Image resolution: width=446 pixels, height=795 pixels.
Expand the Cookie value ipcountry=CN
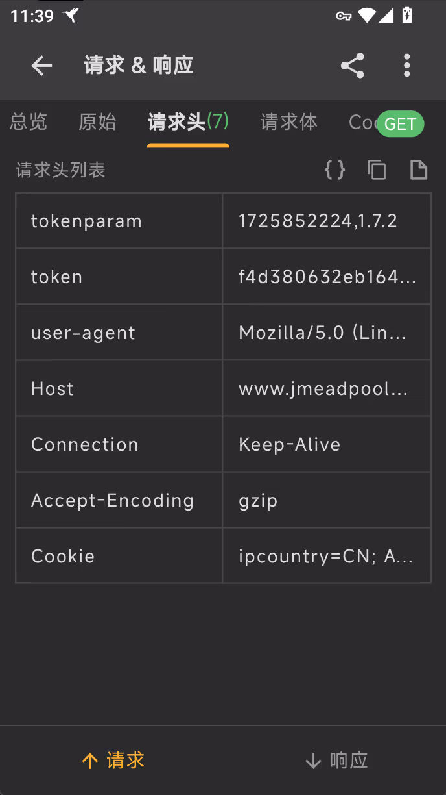click(327, 556)
